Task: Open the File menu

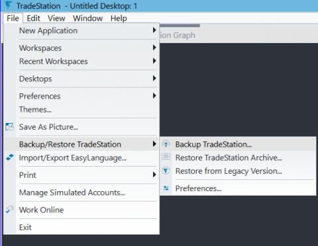Action: click(x=13, y=18)
